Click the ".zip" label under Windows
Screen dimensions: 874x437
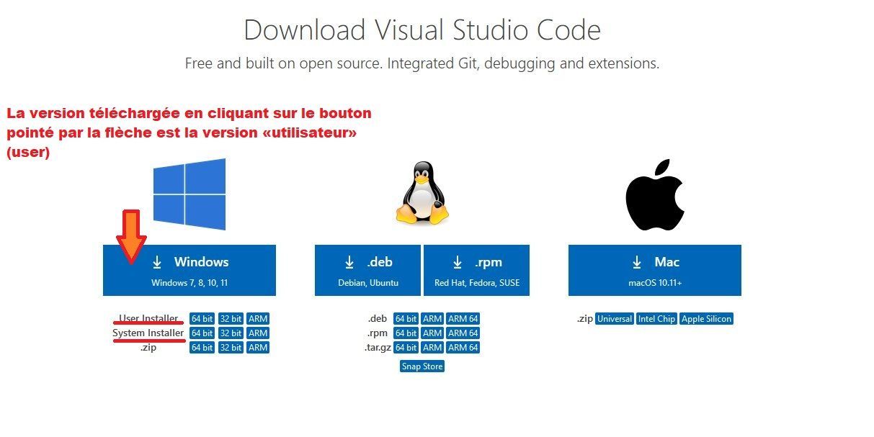pyautogui.click(x=148, y=348)
